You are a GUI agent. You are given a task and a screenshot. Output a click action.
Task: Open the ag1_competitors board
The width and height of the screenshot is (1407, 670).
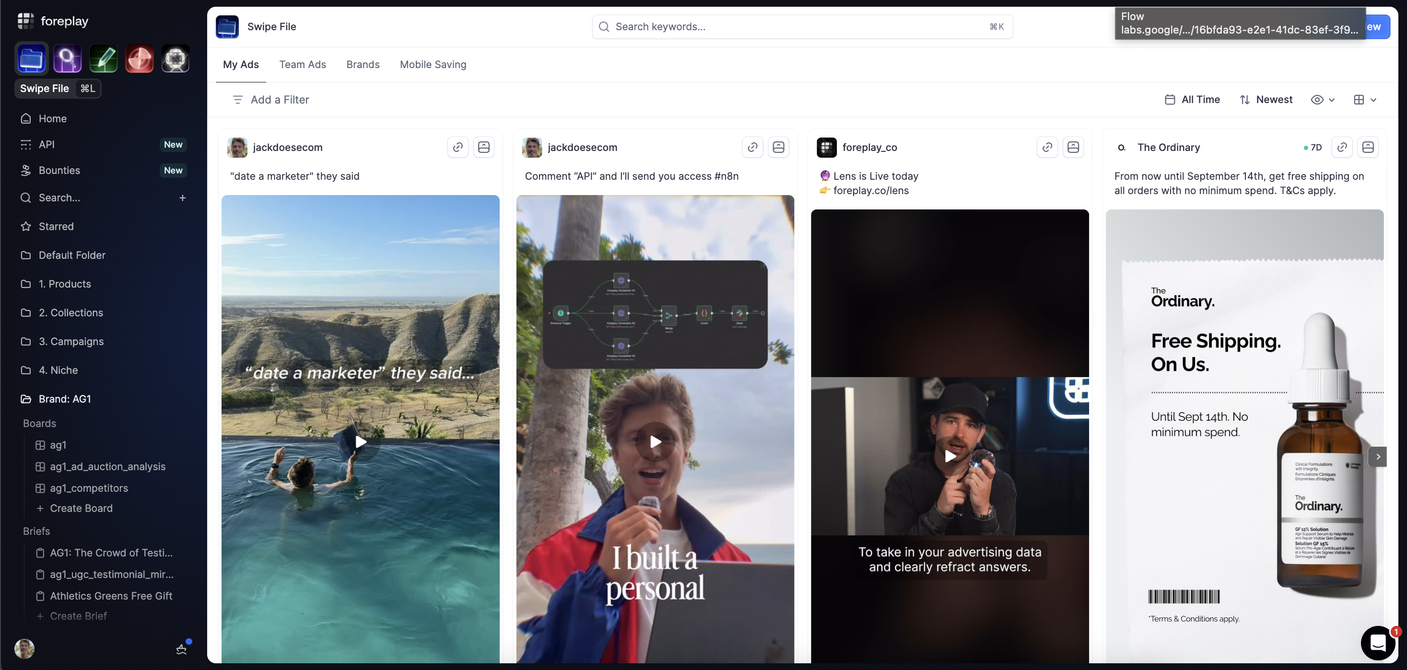[x=89, y=487]
